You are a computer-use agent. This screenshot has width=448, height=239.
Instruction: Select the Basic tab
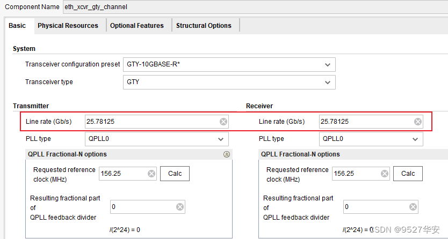(x=17, y=26)
